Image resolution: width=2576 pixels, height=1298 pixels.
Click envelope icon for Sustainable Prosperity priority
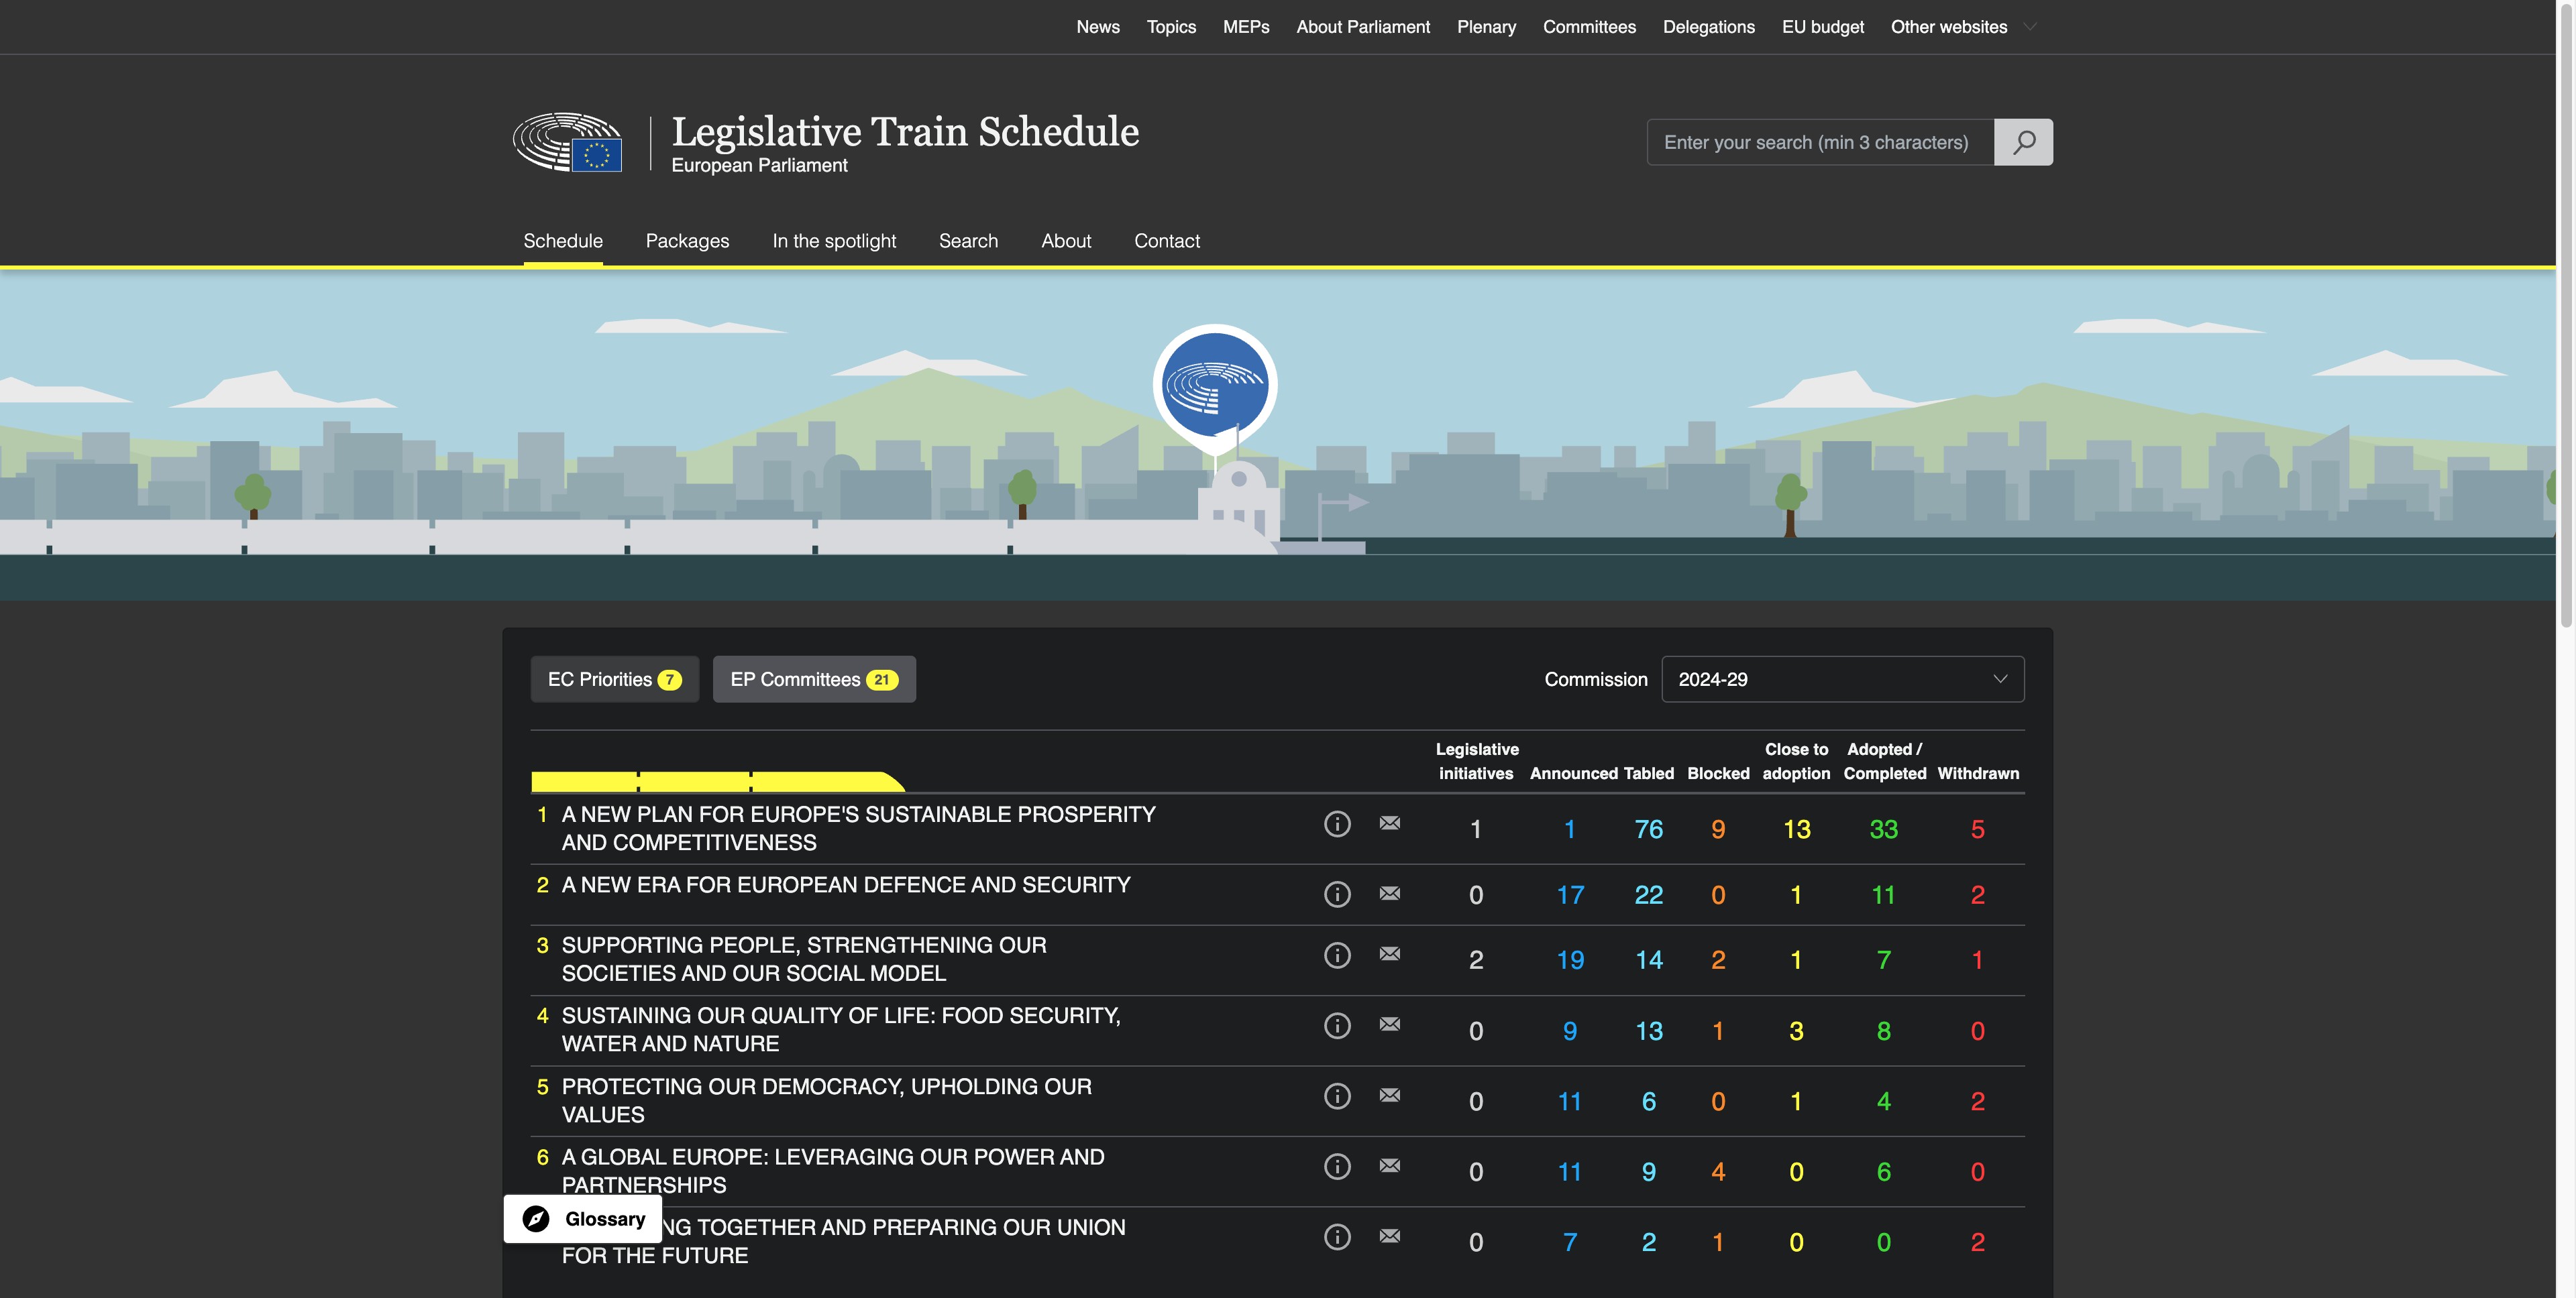tap(1389, 823)
